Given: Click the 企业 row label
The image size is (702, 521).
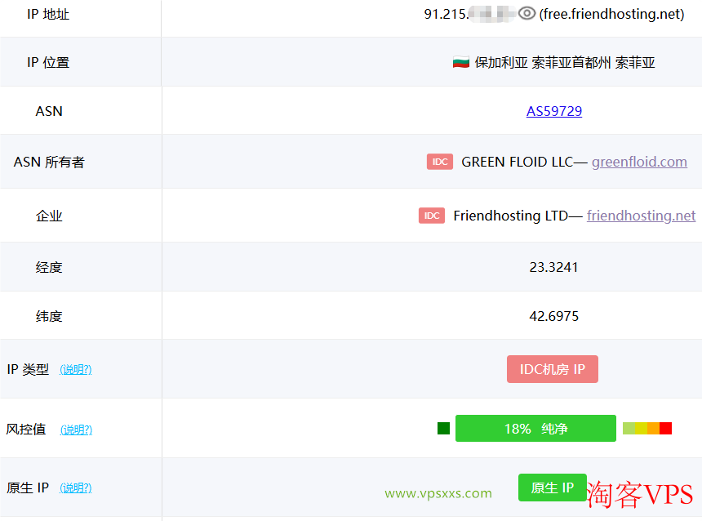Looking at the screenshot, I should (x=49, y=216).
